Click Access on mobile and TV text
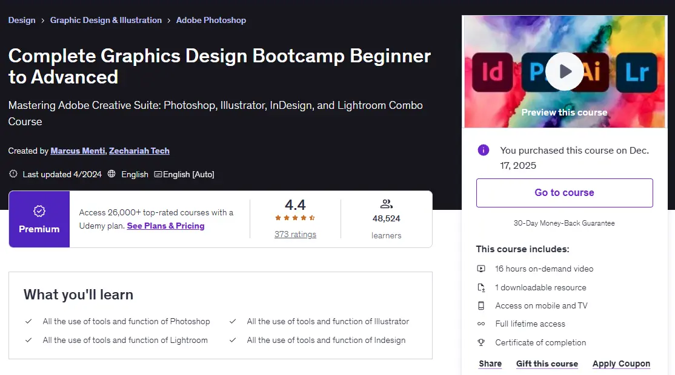Image resolution: width=675 pixels, height=375 pixels. pos(541,305)
